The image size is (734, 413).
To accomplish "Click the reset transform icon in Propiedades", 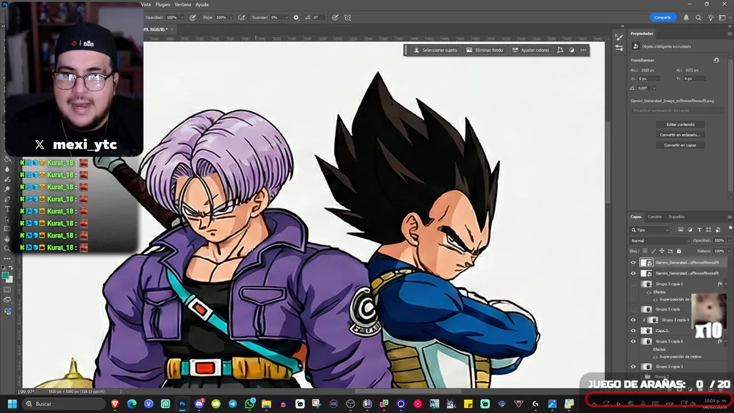I will tap(716, 60).
